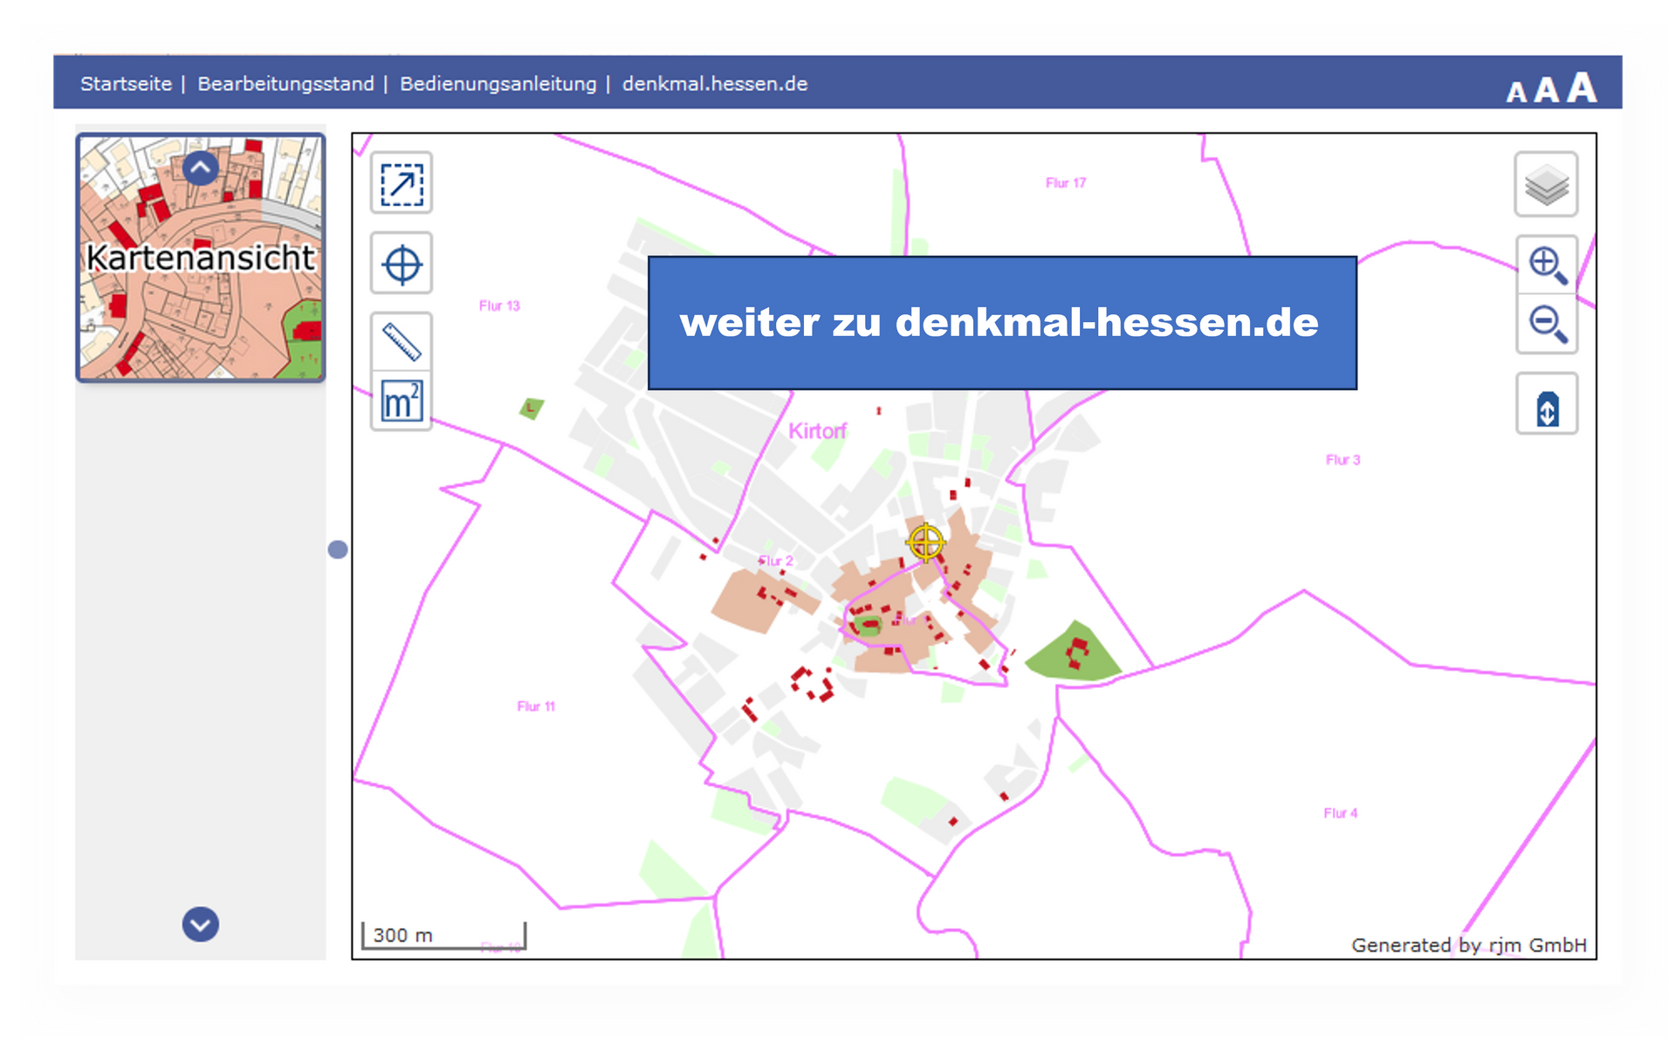The width and height of the screenshot is (1676, 1044).
Task: Select the smallest font size A
Action: pos(1516,93)
